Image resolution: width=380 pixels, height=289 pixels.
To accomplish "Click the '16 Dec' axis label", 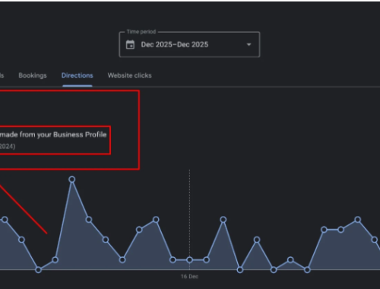I will (x=189, y=277).
